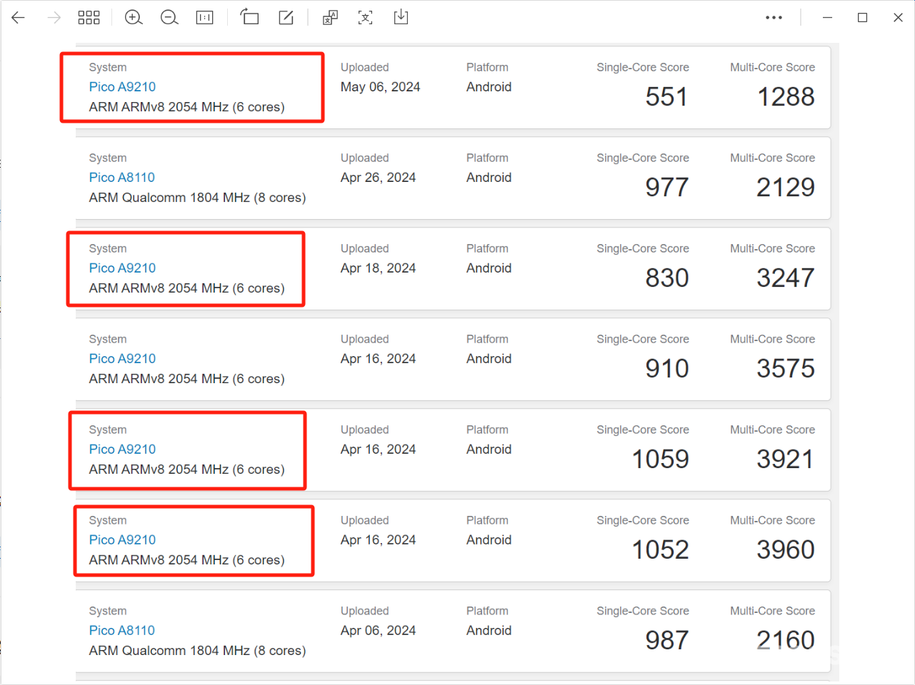
Task: Maximize the image viewer window
Action: click(863, 18)
